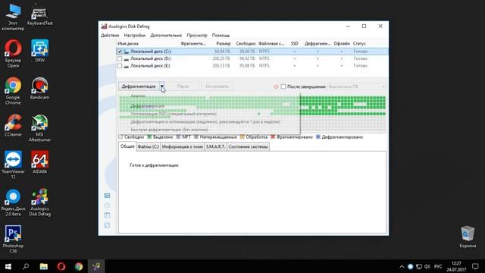The image size is (485, 273).
Task: Switch to Auslogics Disk Defrag taskbar button
Action: pyautogui.click(x=96, y=266)
